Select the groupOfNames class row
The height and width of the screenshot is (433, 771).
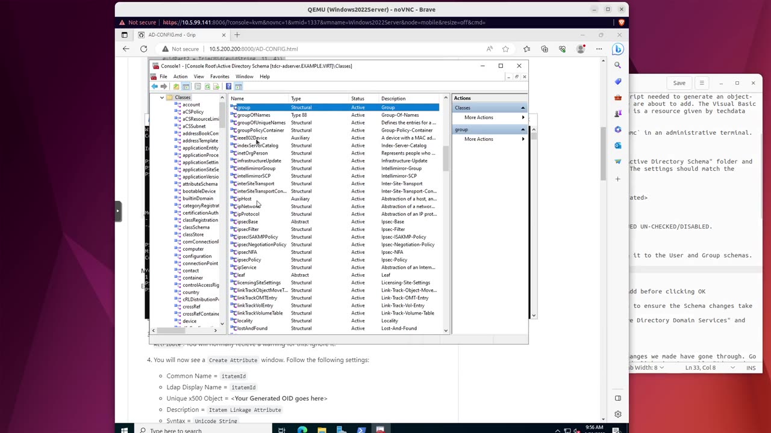(x=334, y=115)
